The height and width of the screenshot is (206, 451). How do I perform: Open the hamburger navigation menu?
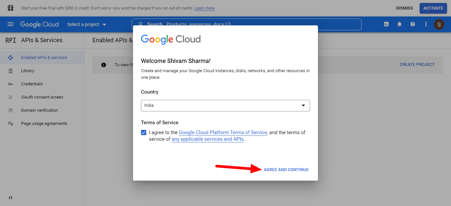point(11,24)
